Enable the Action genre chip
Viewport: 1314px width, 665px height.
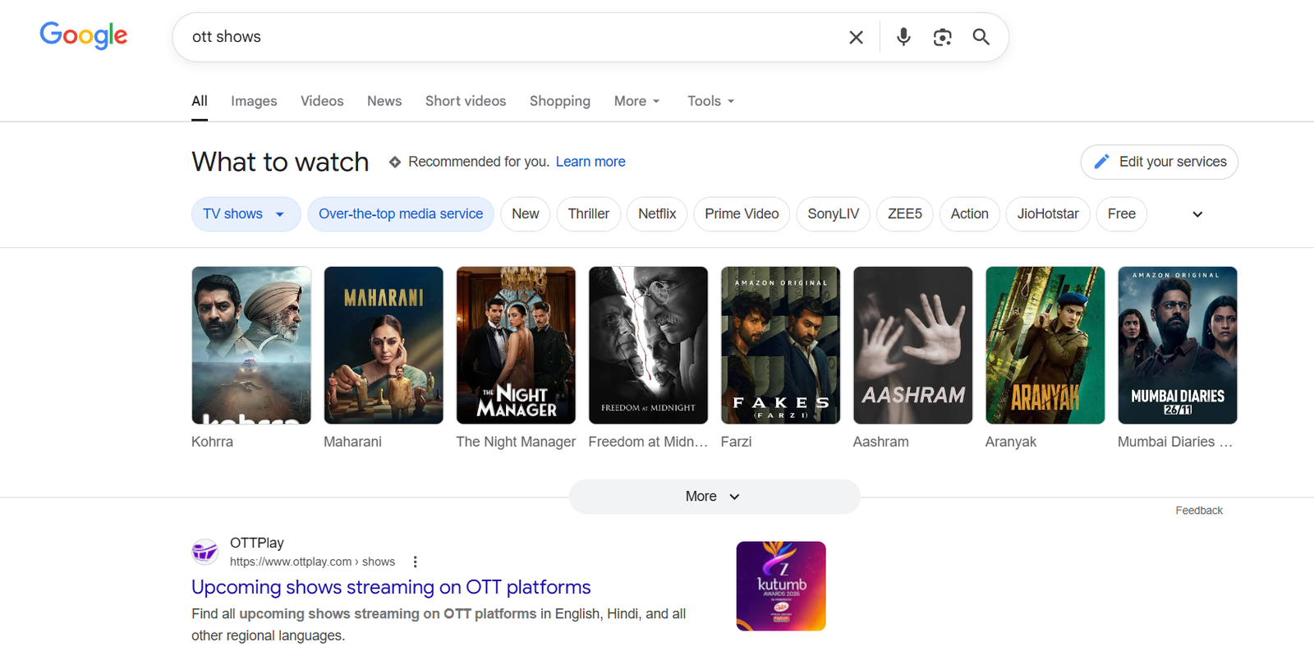coord(970,214)
